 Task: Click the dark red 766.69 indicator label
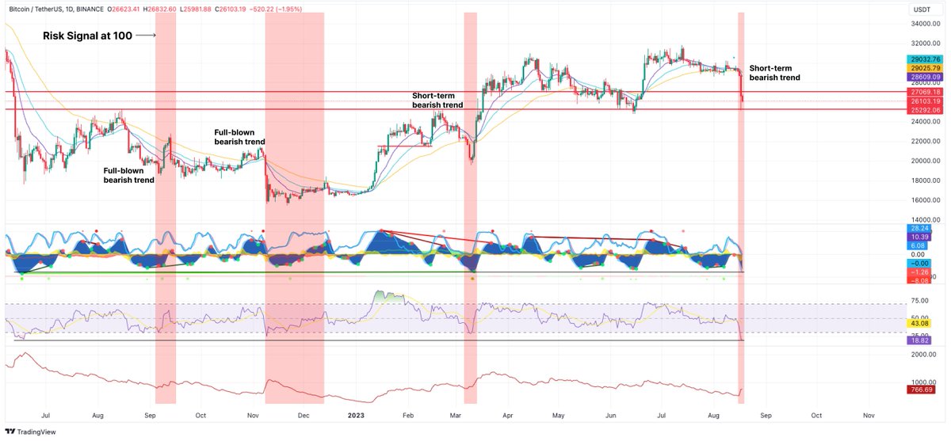pos(921,389)
